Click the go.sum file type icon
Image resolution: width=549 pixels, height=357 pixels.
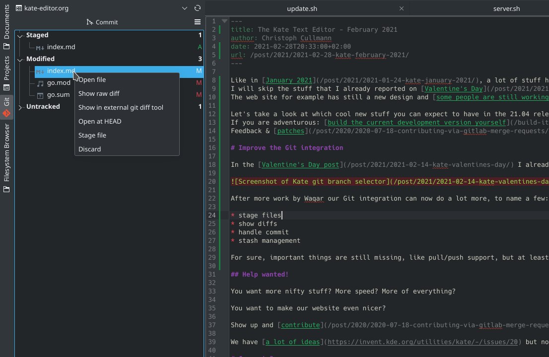click(x=40, y=95)
